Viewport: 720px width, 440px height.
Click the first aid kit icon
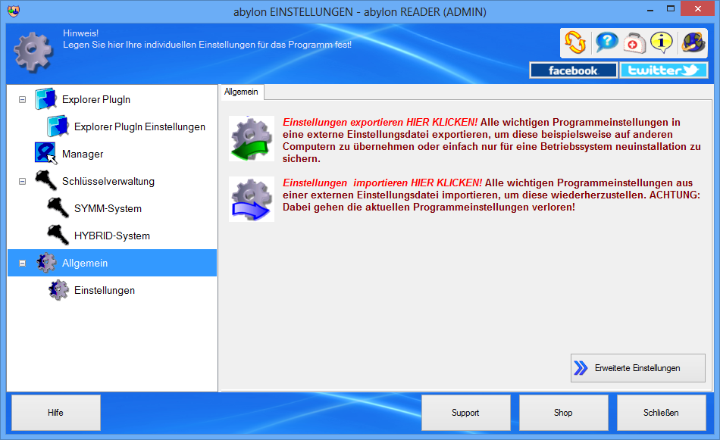634,43
